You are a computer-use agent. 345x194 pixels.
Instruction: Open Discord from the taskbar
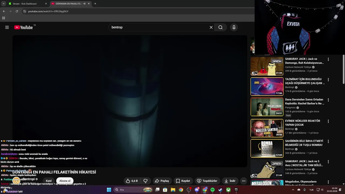[x=197, y=190]
